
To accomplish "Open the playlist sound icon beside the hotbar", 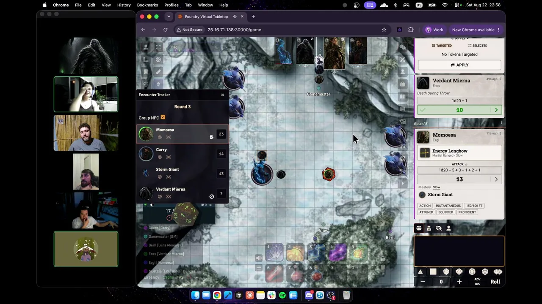I will 259,258.
